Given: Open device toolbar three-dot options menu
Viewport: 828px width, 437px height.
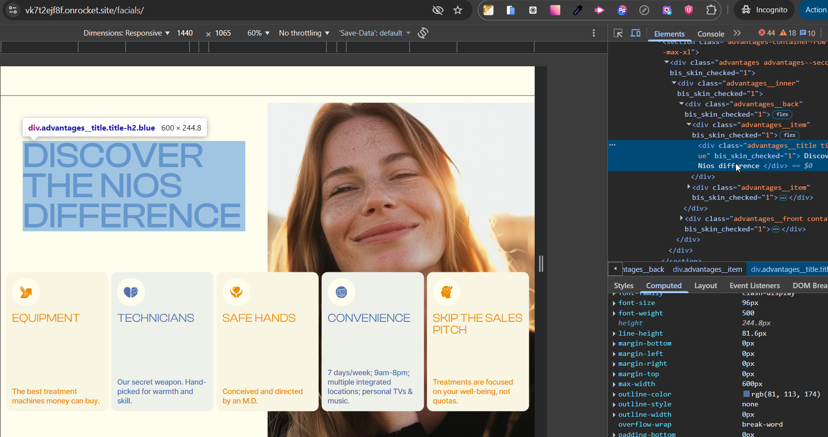Looking at the screenshot, I should (594, 33).
